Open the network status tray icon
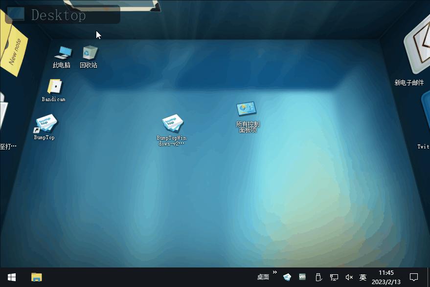The height and width of the screenshot is (287, 430). point(335,277)
